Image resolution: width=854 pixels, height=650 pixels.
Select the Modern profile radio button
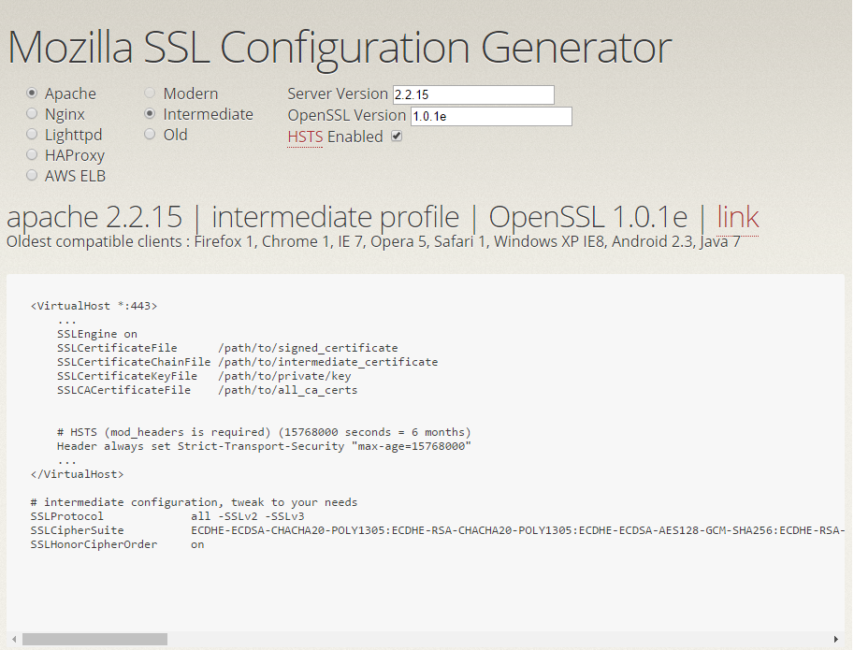pyautogui.click(x=150, y=94)
